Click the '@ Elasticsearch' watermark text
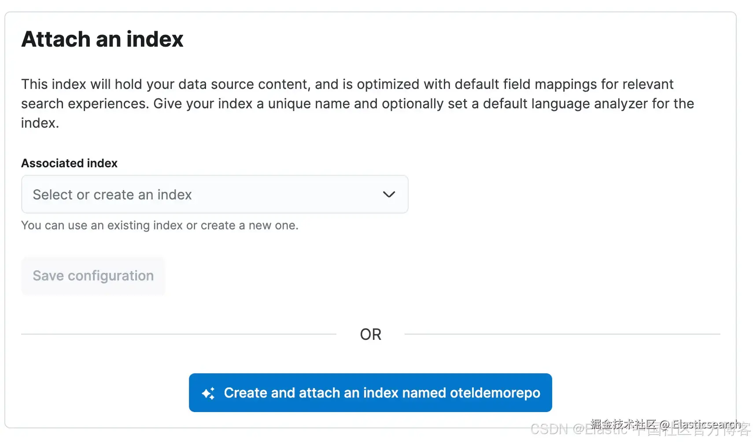This screenshot has height=442, width=753. coord(701,424)
